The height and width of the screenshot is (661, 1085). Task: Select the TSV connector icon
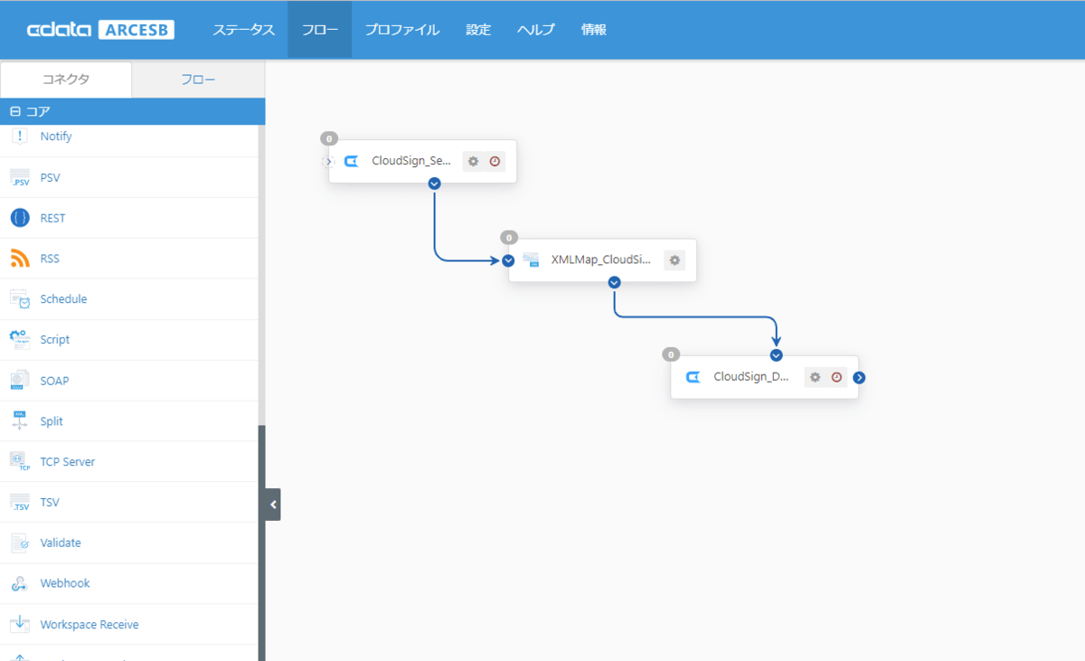[x=20, y=502]
